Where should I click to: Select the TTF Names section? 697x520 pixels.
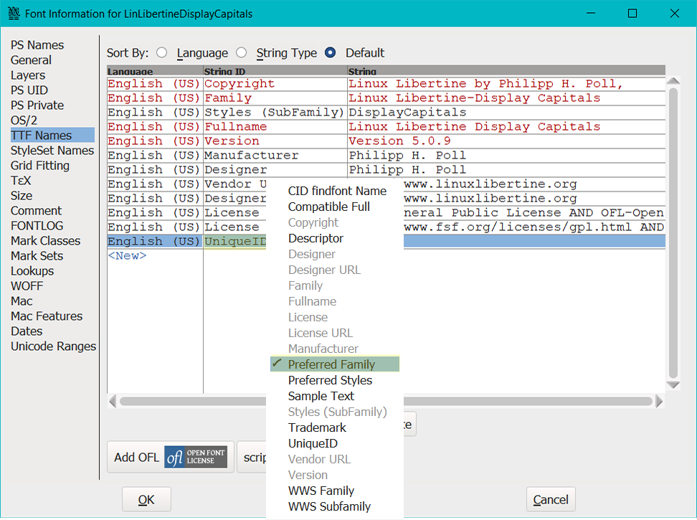point(52,135)
